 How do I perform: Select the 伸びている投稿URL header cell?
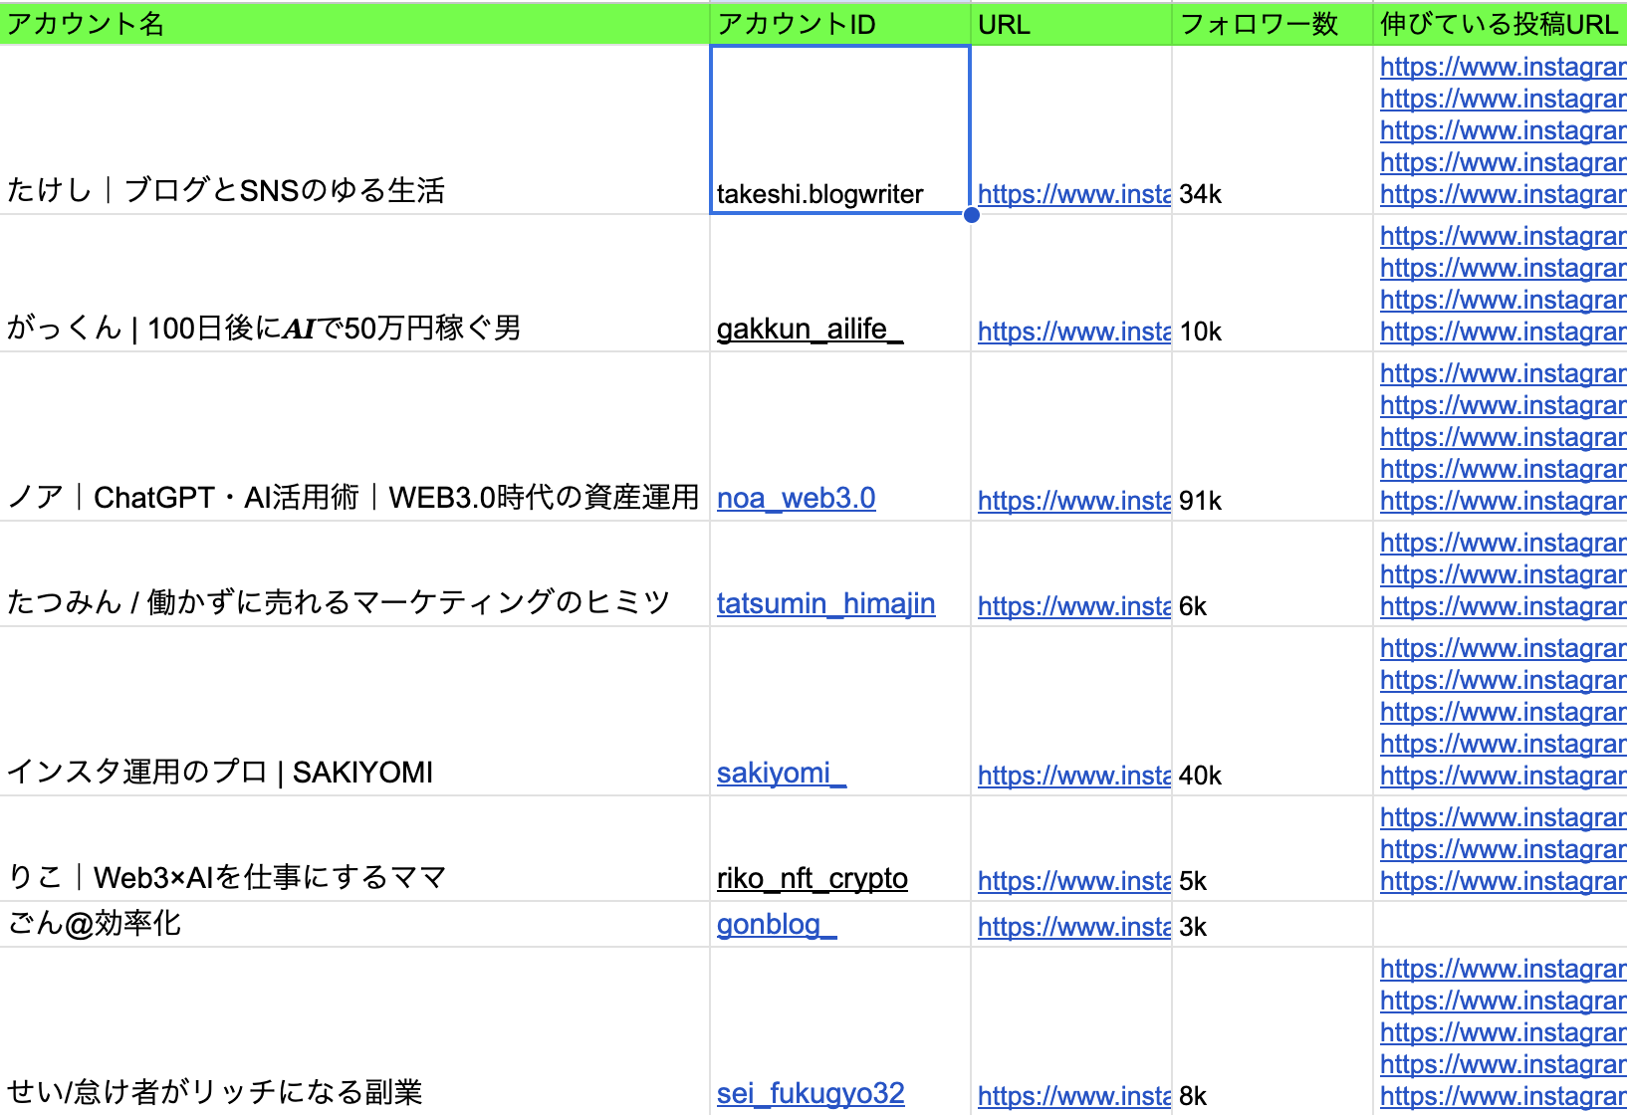point(1501,24)
